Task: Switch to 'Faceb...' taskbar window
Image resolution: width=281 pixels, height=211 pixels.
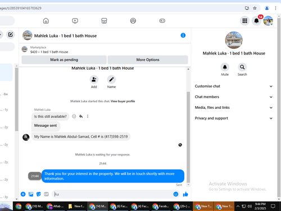Action: (161, 207)
